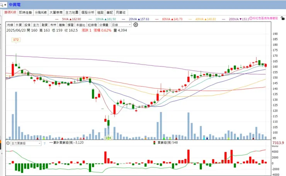Image resolution: width=286 pixels, height=176 pixels.
Task: Toggle the 主力 main force overlay
Action: [36, 25]
